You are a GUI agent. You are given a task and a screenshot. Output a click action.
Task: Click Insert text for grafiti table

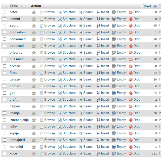click(105, 100)
